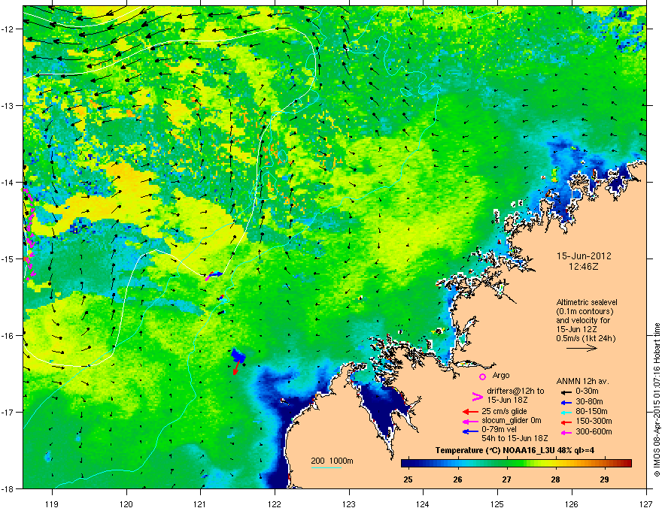Click the '30-80m' depth label
Viewport: 662px width, 511px height.
pos(589,402)
